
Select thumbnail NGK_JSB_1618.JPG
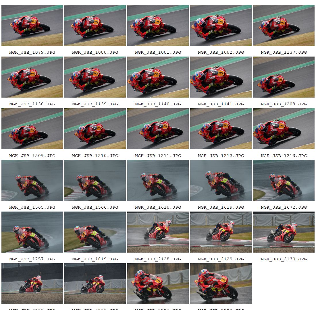tap(158, 181)
